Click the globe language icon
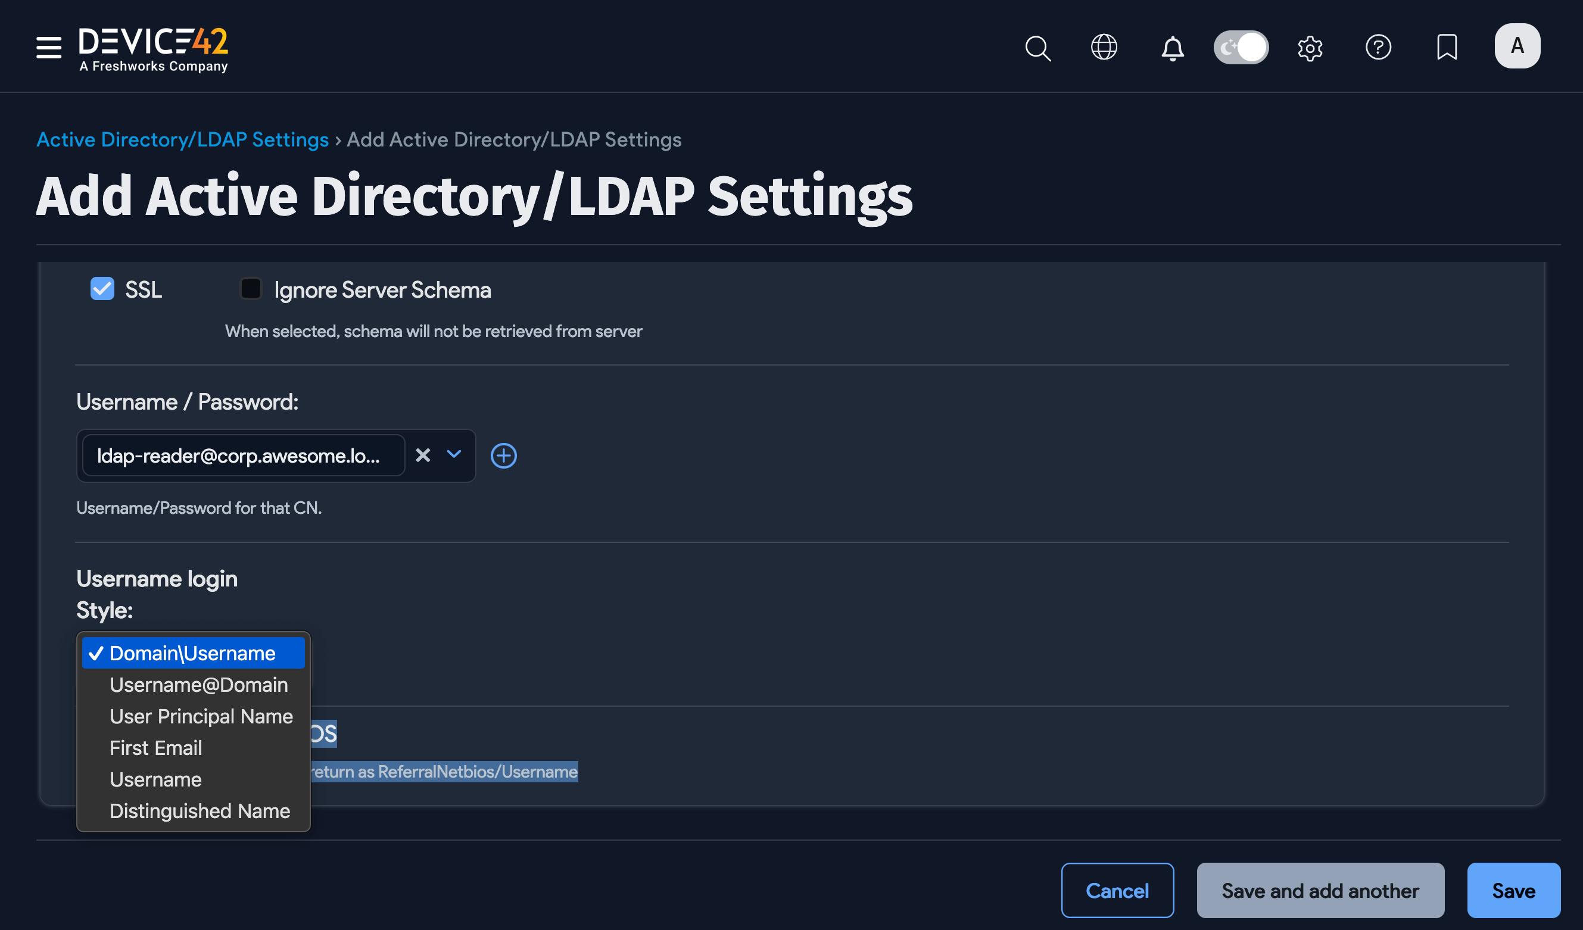The image size is (1583, 930). 1104,46
